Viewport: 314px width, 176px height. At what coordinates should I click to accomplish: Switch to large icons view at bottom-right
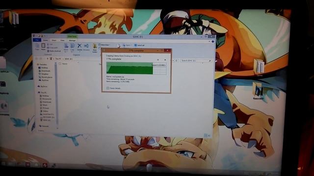pyautogui.click(x=209, y=135)
